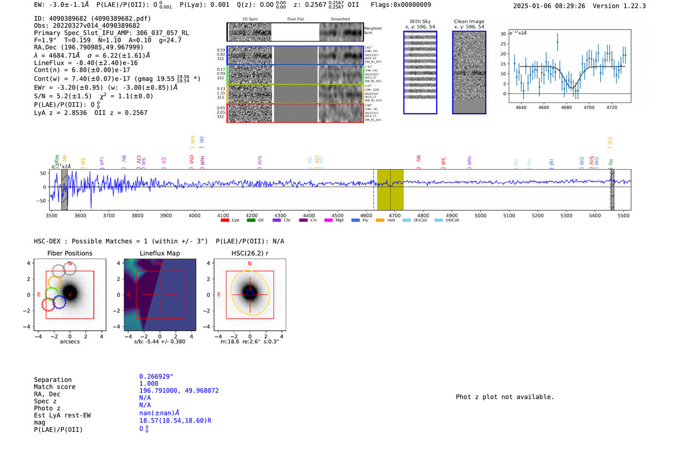Click the EWr = -3.20(±0.95) line
Screen dimensions: 680x463
click(105, 87)
